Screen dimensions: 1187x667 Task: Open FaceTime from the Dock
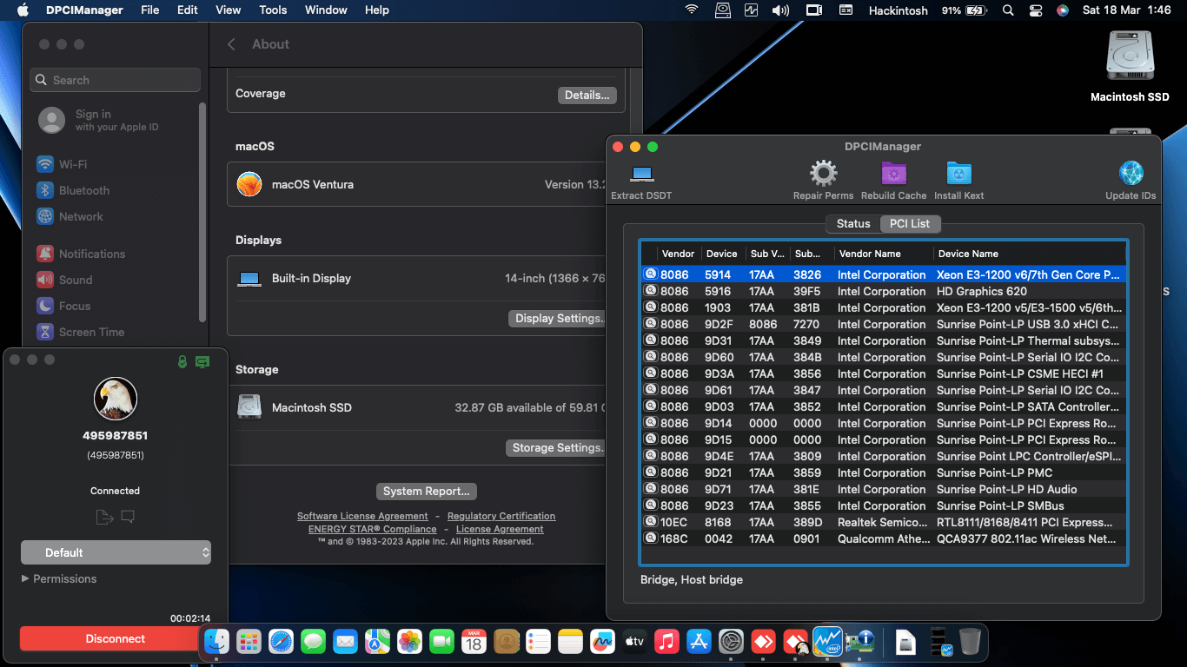tap(442, 642)
